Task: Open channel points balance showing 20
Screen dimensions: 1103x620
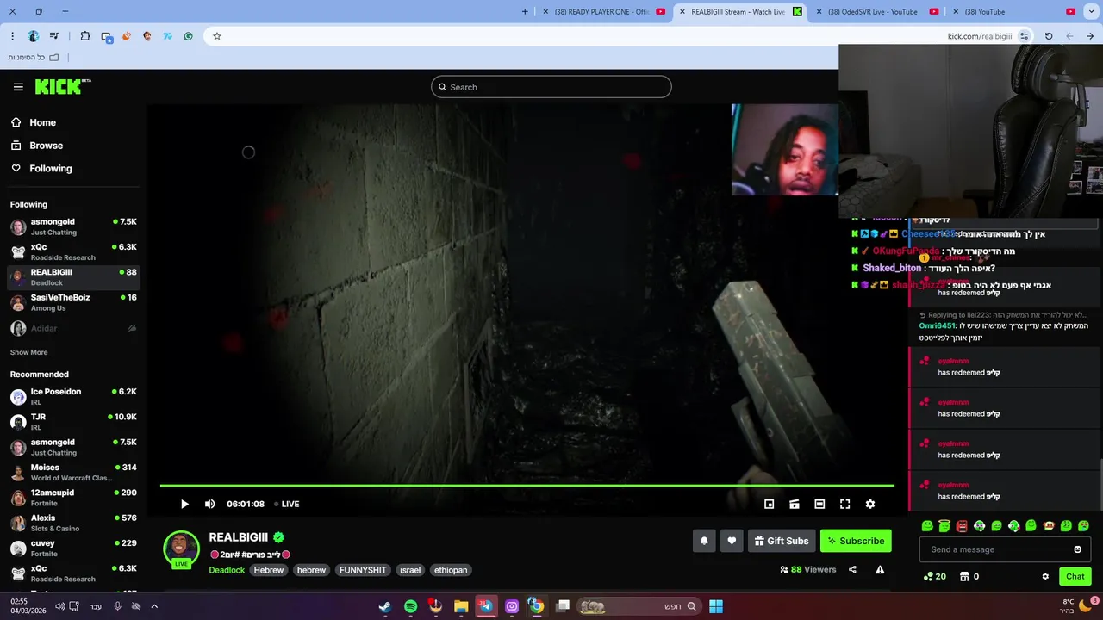Action: [935, 577]
